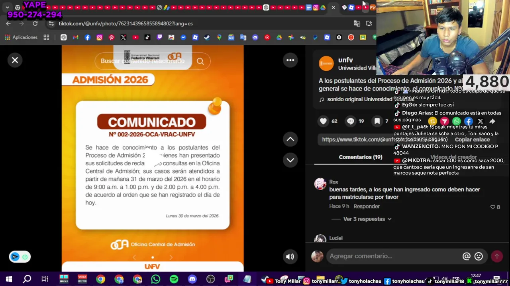This screenshot has height=286, width=510.
Task: Open Windows taskbar search
Action: coord(27,279)
